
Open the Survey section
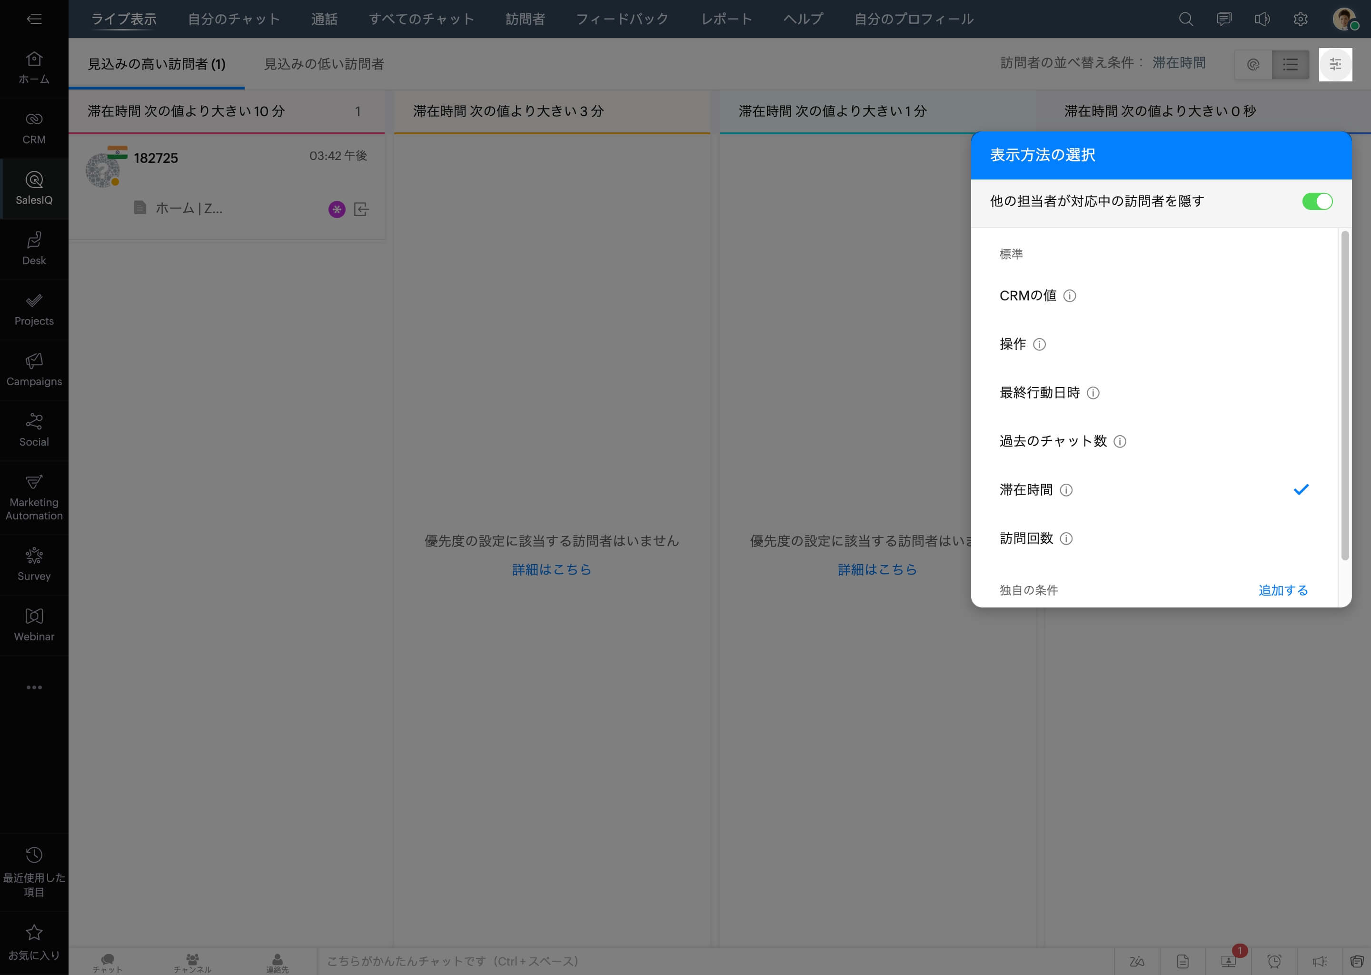point(33,562)
